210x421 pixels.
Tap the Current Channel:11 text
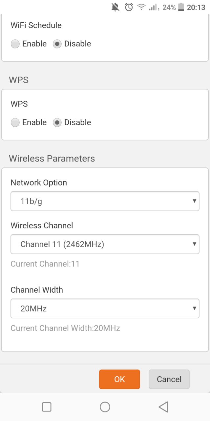45,264
